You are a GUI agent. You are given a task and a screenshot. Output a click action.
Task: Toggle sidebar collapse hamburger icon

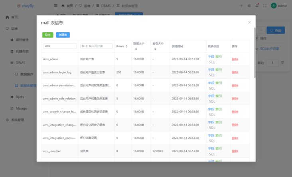pyautogui.click(x=55, y=6)
